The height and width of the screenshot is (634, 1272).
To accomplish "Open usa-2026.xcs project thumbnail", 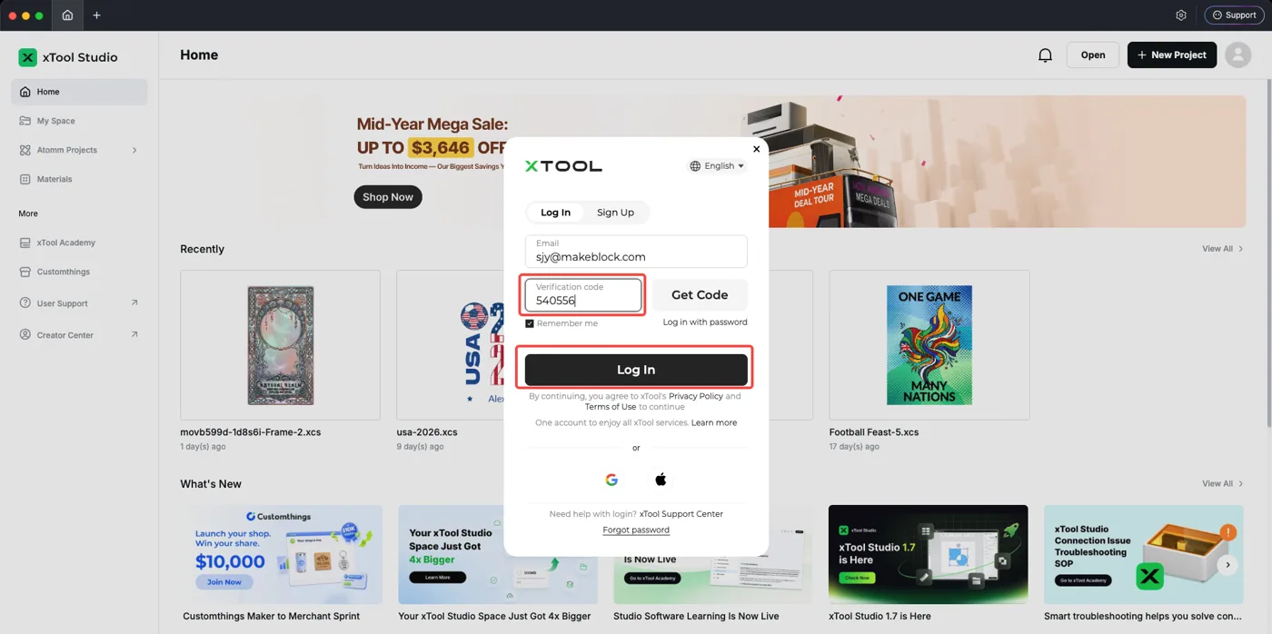I will (450, 344).
